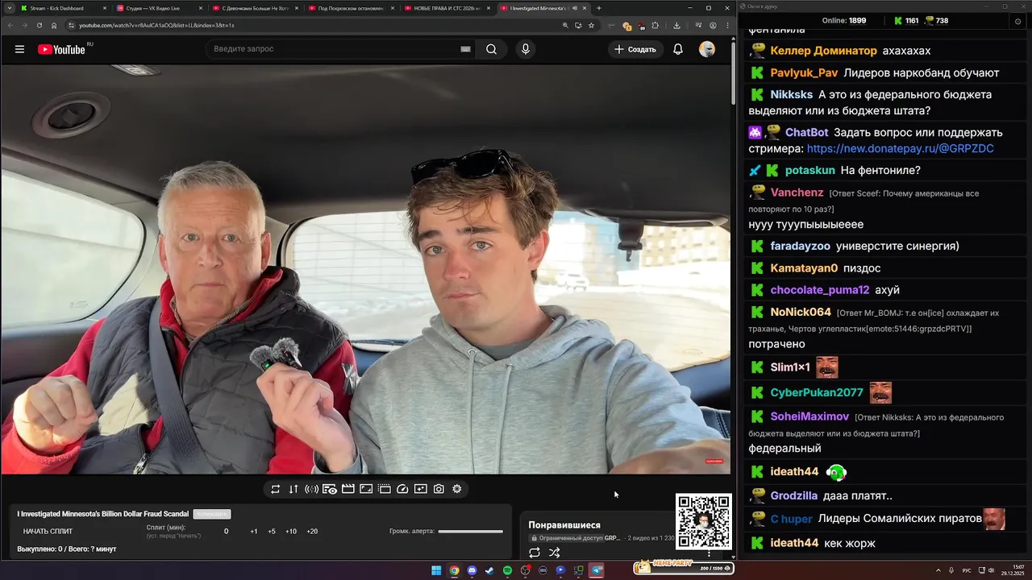Click the YouTube page scrollbar
1032x580 pixels.
[x=733, y=72]
